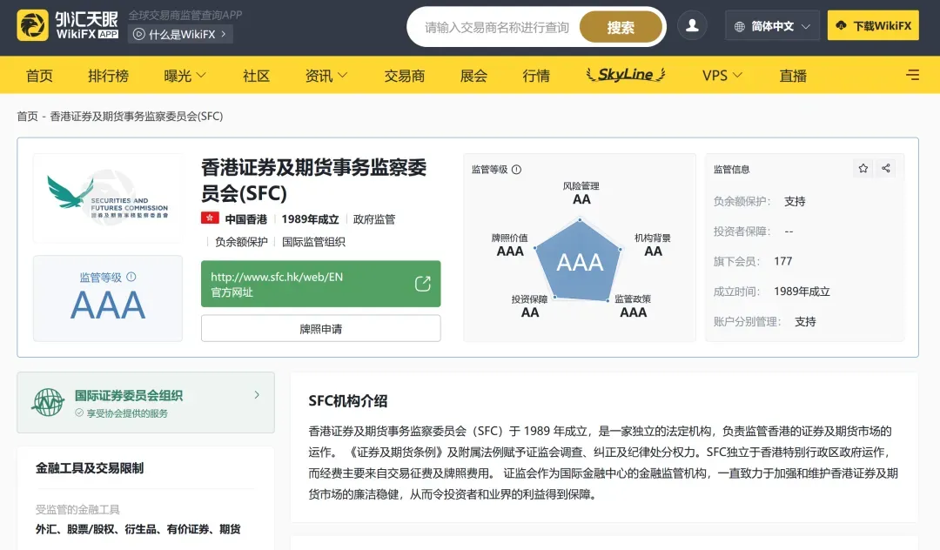940x550 pixels.
Task: Click 牌照申请 button
Action: pos(320,328)
